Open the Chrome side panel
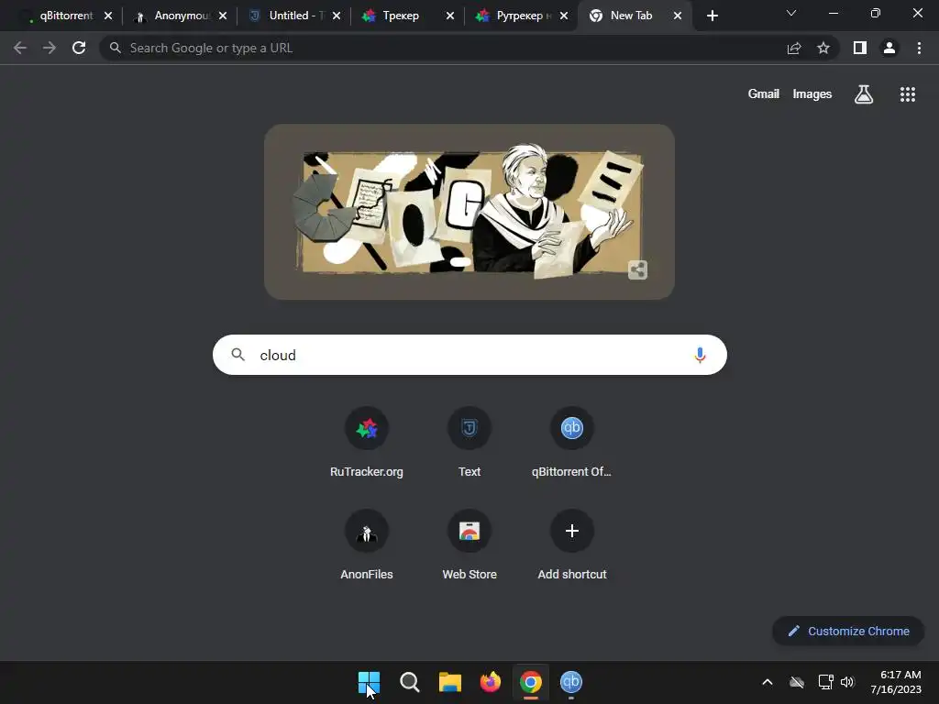 860,48
